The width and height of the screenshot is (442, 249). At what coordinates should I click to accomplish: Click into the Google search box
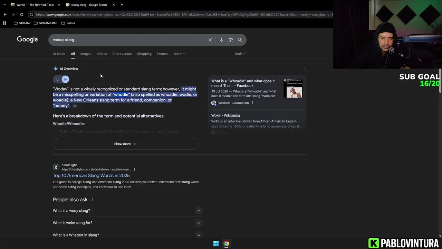[128, 40]
